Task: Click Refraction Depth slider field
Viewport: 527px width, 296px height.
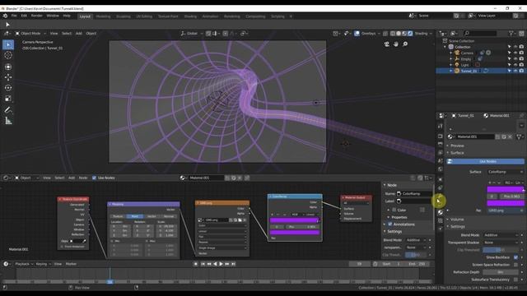Action: pos(500,272)
